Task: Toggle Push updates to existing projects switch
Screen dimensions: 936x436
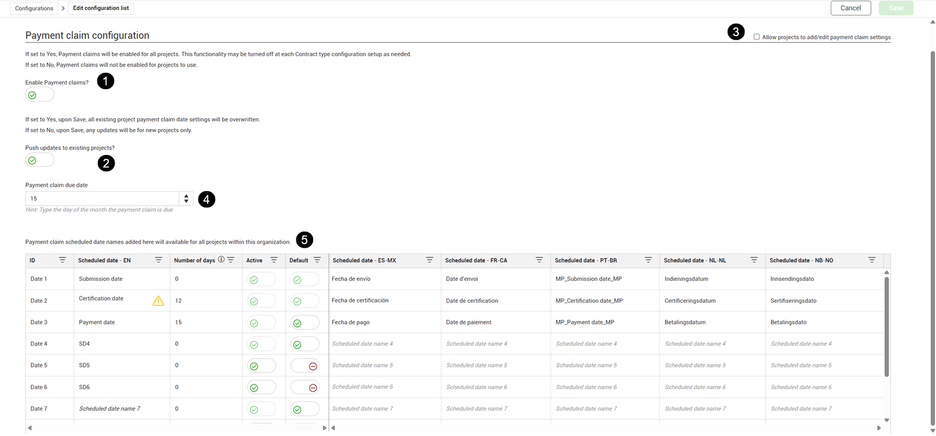Action: [x=39, y=160]
